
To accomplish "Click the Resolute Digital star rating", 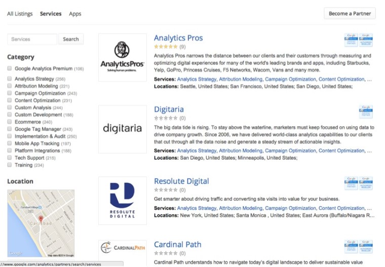I will [166, 190].
